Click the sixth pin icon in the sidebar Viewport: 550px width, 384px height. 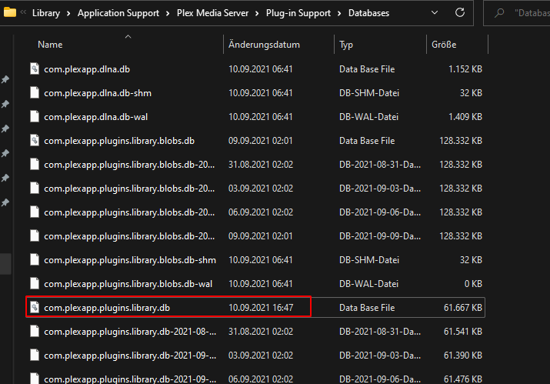(x=5, y=202)
